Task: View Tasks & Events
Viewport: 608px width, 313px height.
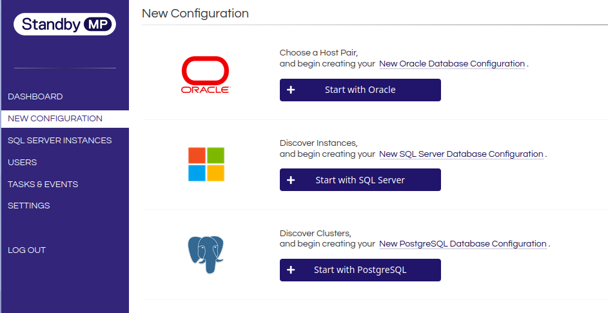Action: click(43, 185)
